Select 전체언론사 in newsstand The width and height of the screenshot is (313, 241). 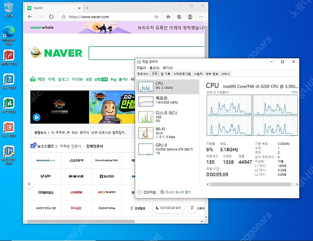pos(94,146)
